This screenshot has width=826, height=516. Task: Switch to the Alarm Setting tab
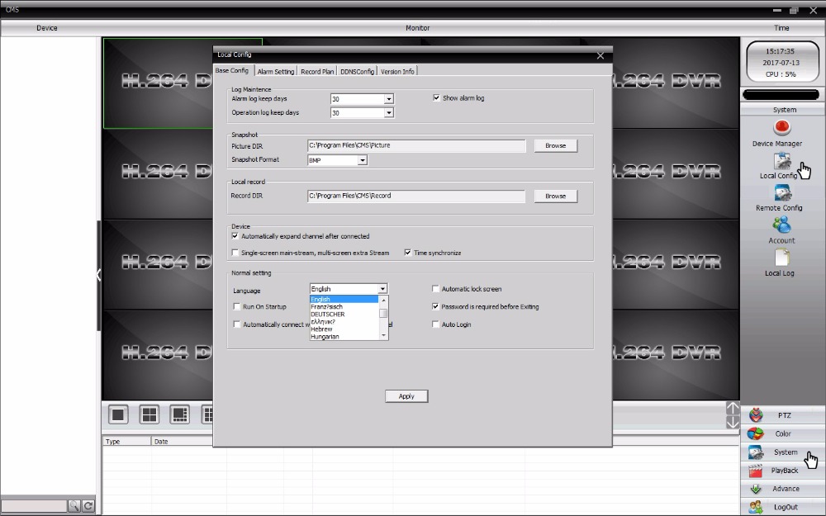tap(275, 72)
